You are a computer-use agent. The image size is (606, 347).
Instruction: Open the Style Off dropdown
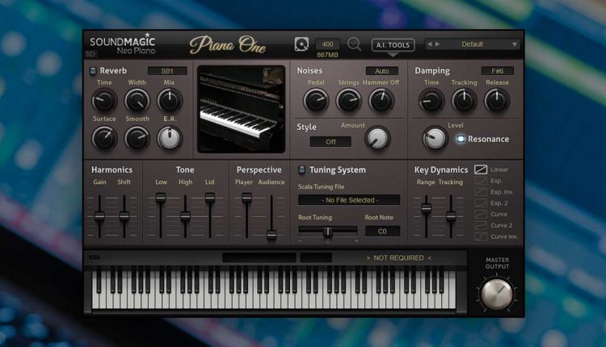[x=330, y=142]
